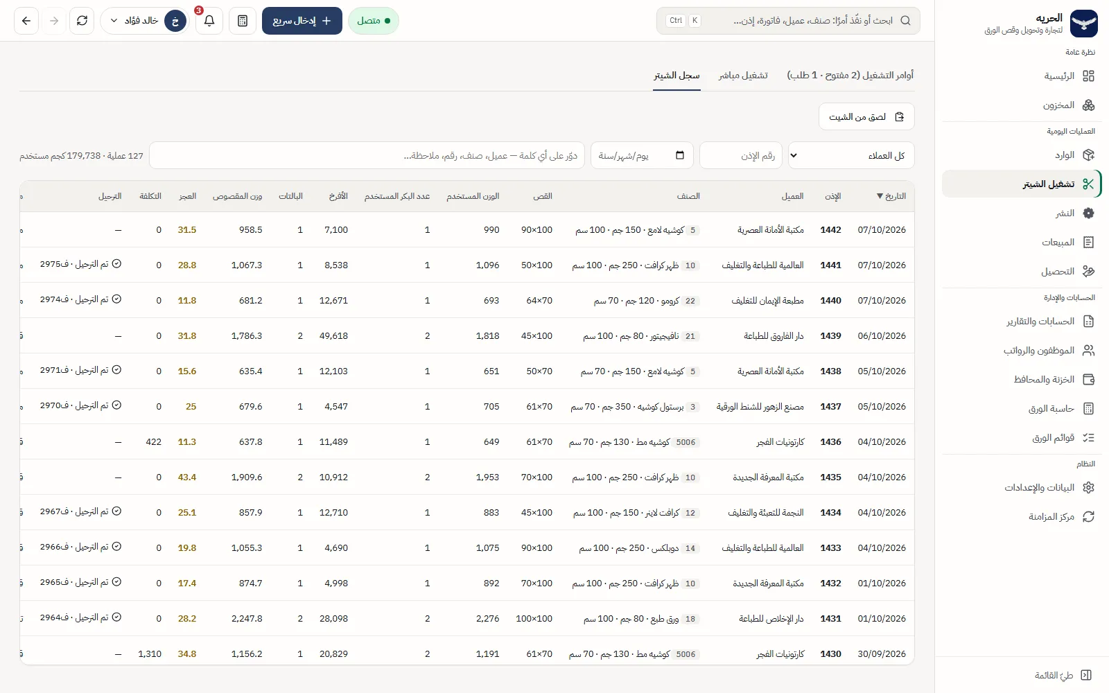Open the كل العملاء customer dropdown
The width and height of the screenshot is (1109, 693).
point(851,155)
